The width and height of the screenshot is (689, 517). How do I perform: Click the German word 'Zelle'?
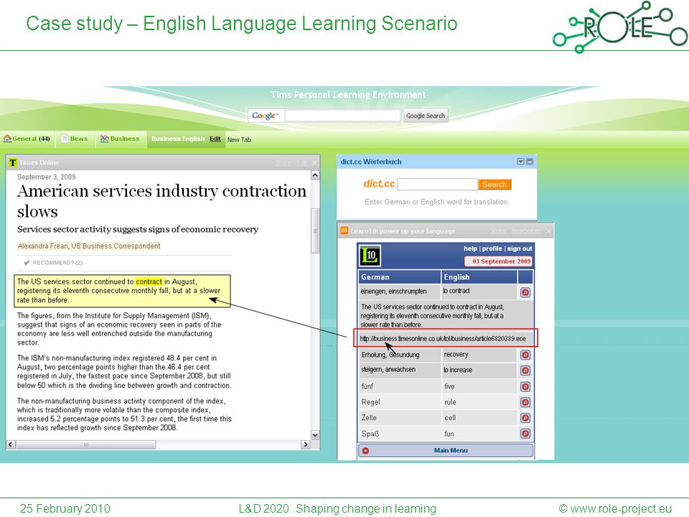[369, 418]
